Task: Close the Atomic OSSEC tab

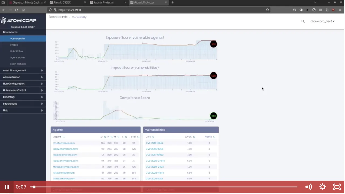Action: [x=85, y=2]
